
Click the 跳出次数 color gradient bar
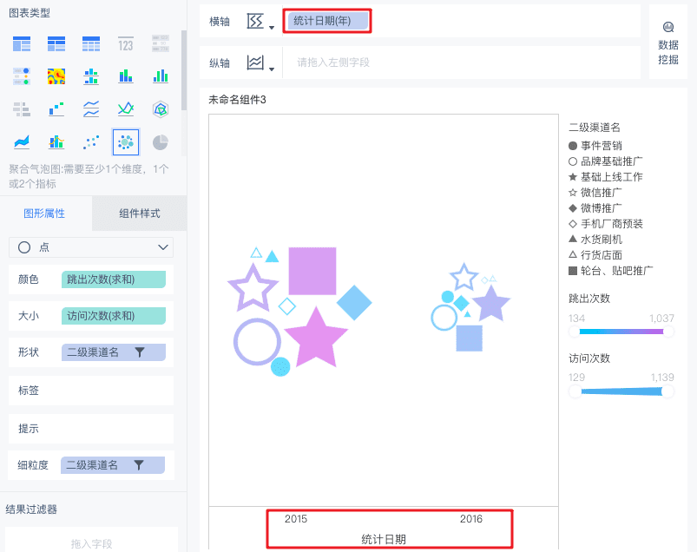coord(621,332)
